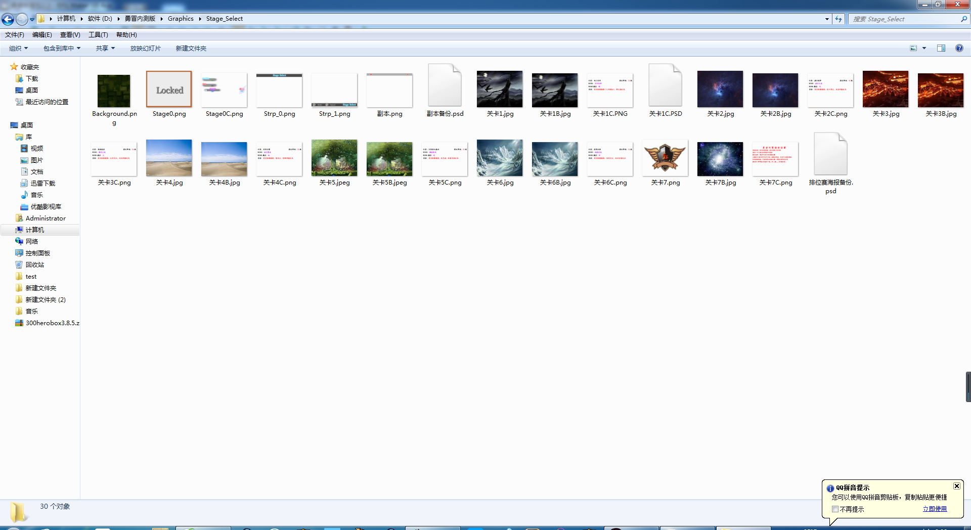Viewport: 971px width, 530px height.
Task: Open test folder in sidebar
Action: pos(26,276)
